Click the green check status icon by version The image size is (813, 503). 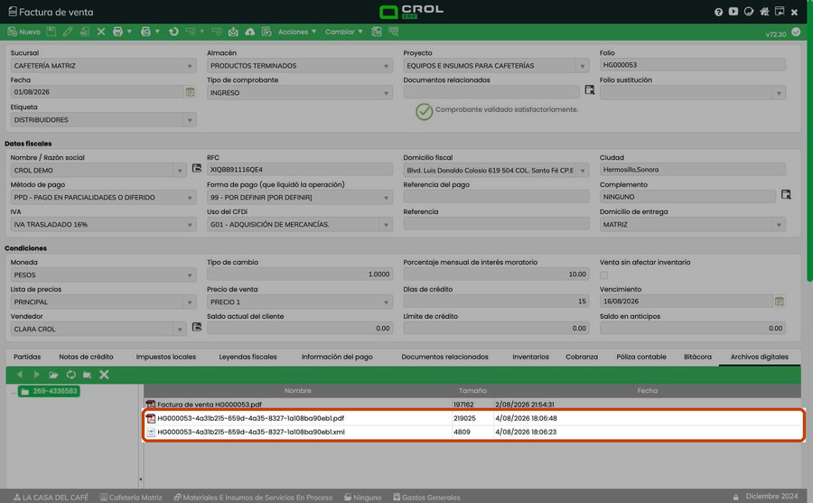pyautogui.click(x=796, y=32)
